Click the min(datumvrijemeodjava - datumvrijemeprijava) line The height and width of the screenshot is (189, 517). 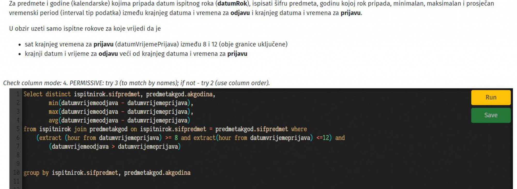(x=121, y=103)
